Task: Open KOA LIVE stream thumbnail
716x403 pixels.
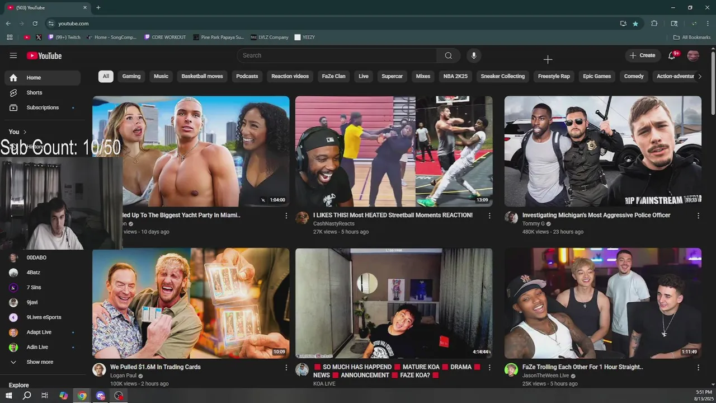Action: coord(394,303)
